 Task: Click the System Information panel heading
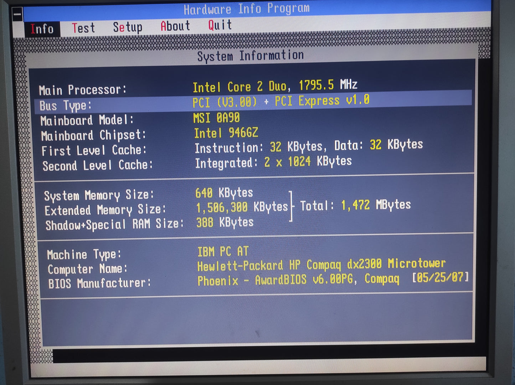(251, 56)
